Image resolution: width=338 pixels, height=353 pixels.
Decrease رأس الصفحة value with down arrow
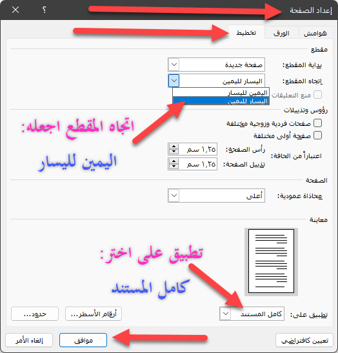pyautogui.click(x=174, y=152)
